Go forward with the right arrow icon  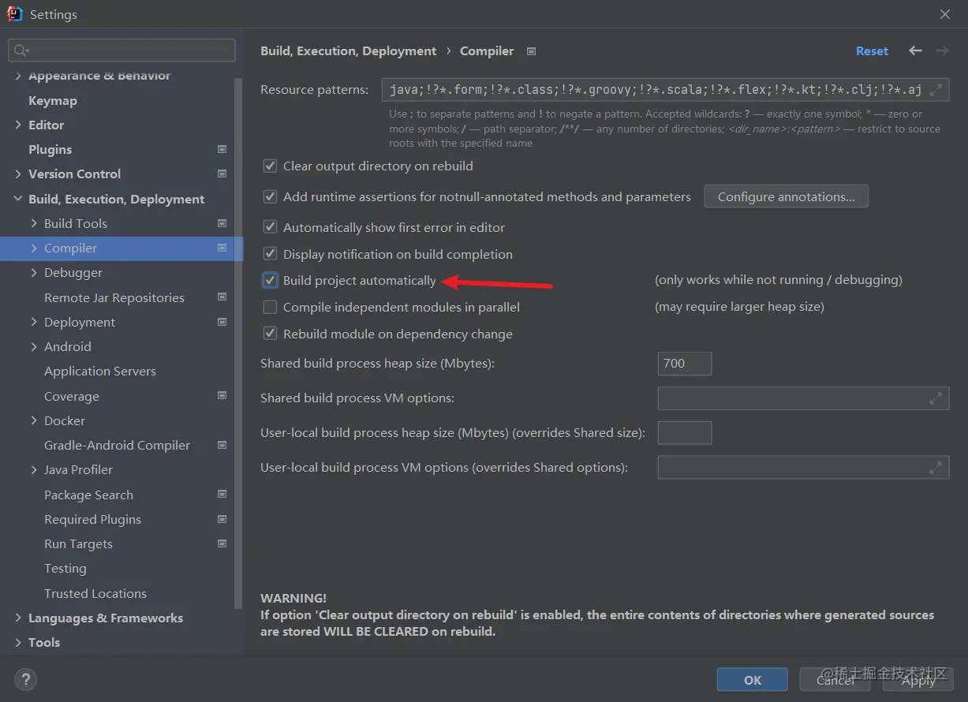(x=942, y=50)
